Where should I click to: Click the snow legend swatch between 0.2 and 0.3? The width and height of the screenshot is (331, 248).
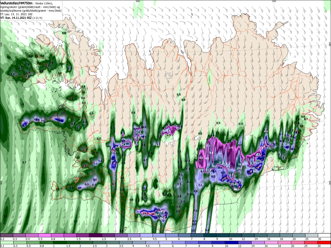(6, 235)
